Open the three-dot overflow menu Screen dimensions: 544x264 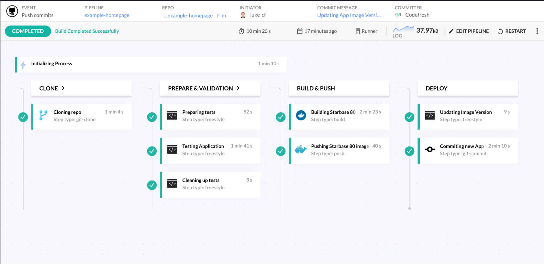(537, 31)
